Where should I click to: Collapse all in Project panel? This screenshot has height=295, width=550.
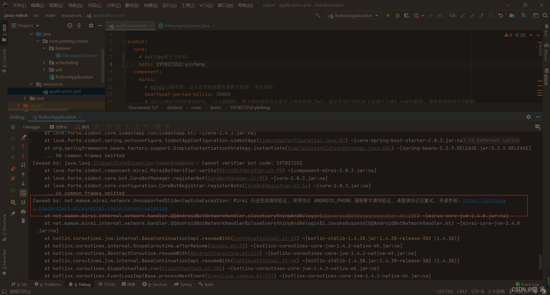pyautogui.click(x=79, y=25)
